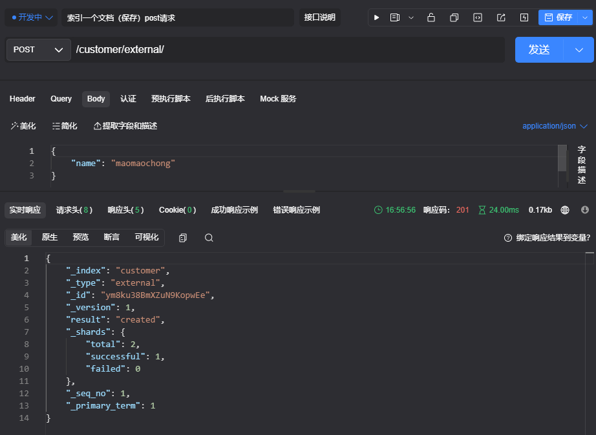Click the globe network icon
This screenshot has width=596, height=435.
pos(565,210)
